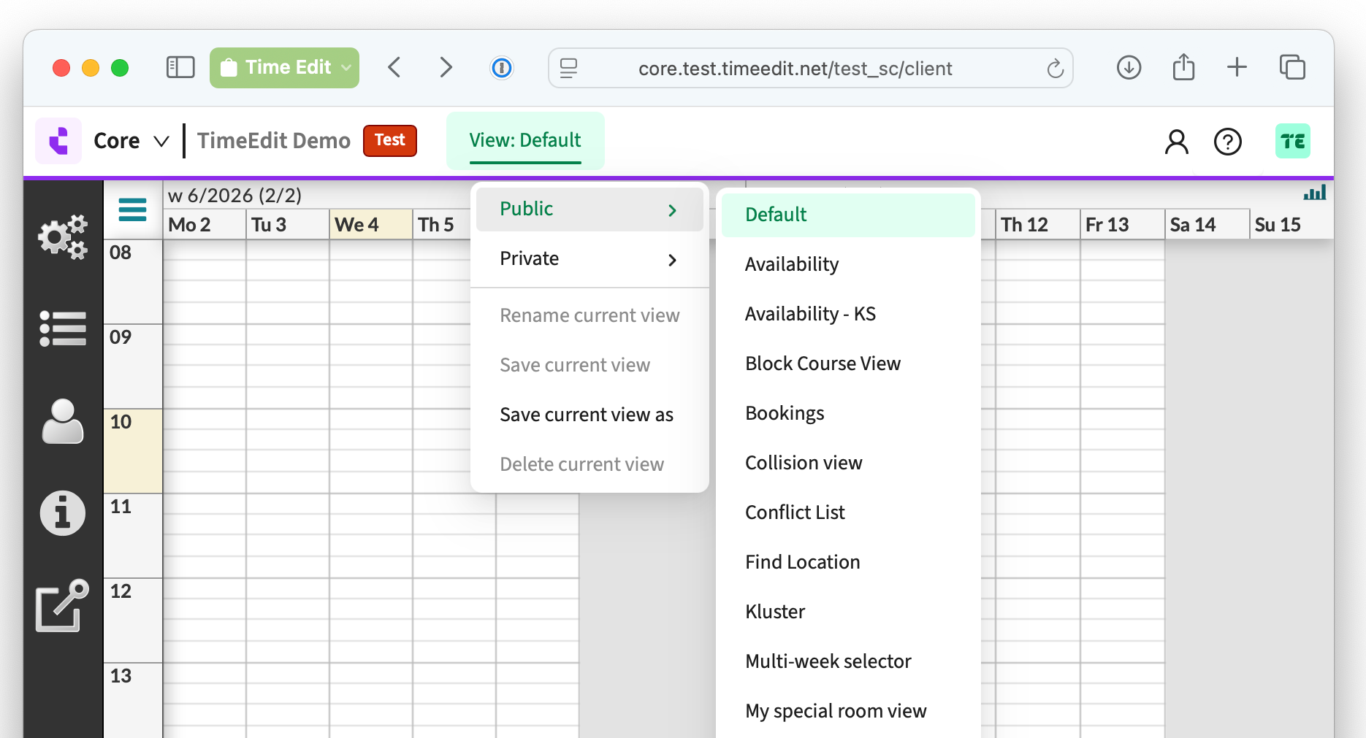Select Availability view from the list
Image resolution: width=1366 pixels, height=738 pixels.
tap(792, 264)
